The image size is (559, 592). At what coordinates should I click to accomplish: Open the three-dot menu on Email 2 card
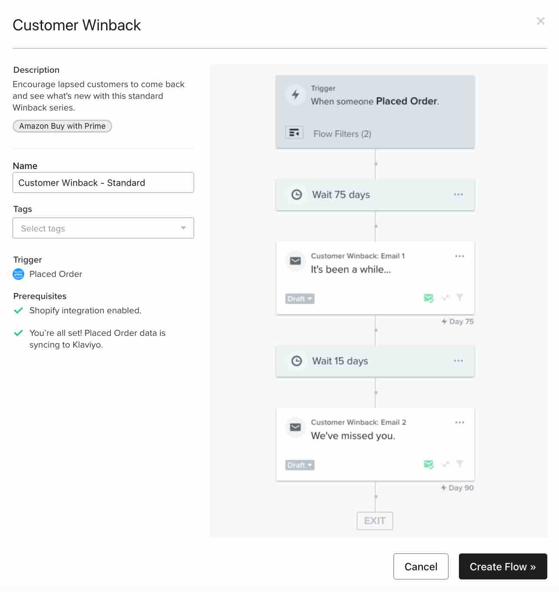(459, 422)
